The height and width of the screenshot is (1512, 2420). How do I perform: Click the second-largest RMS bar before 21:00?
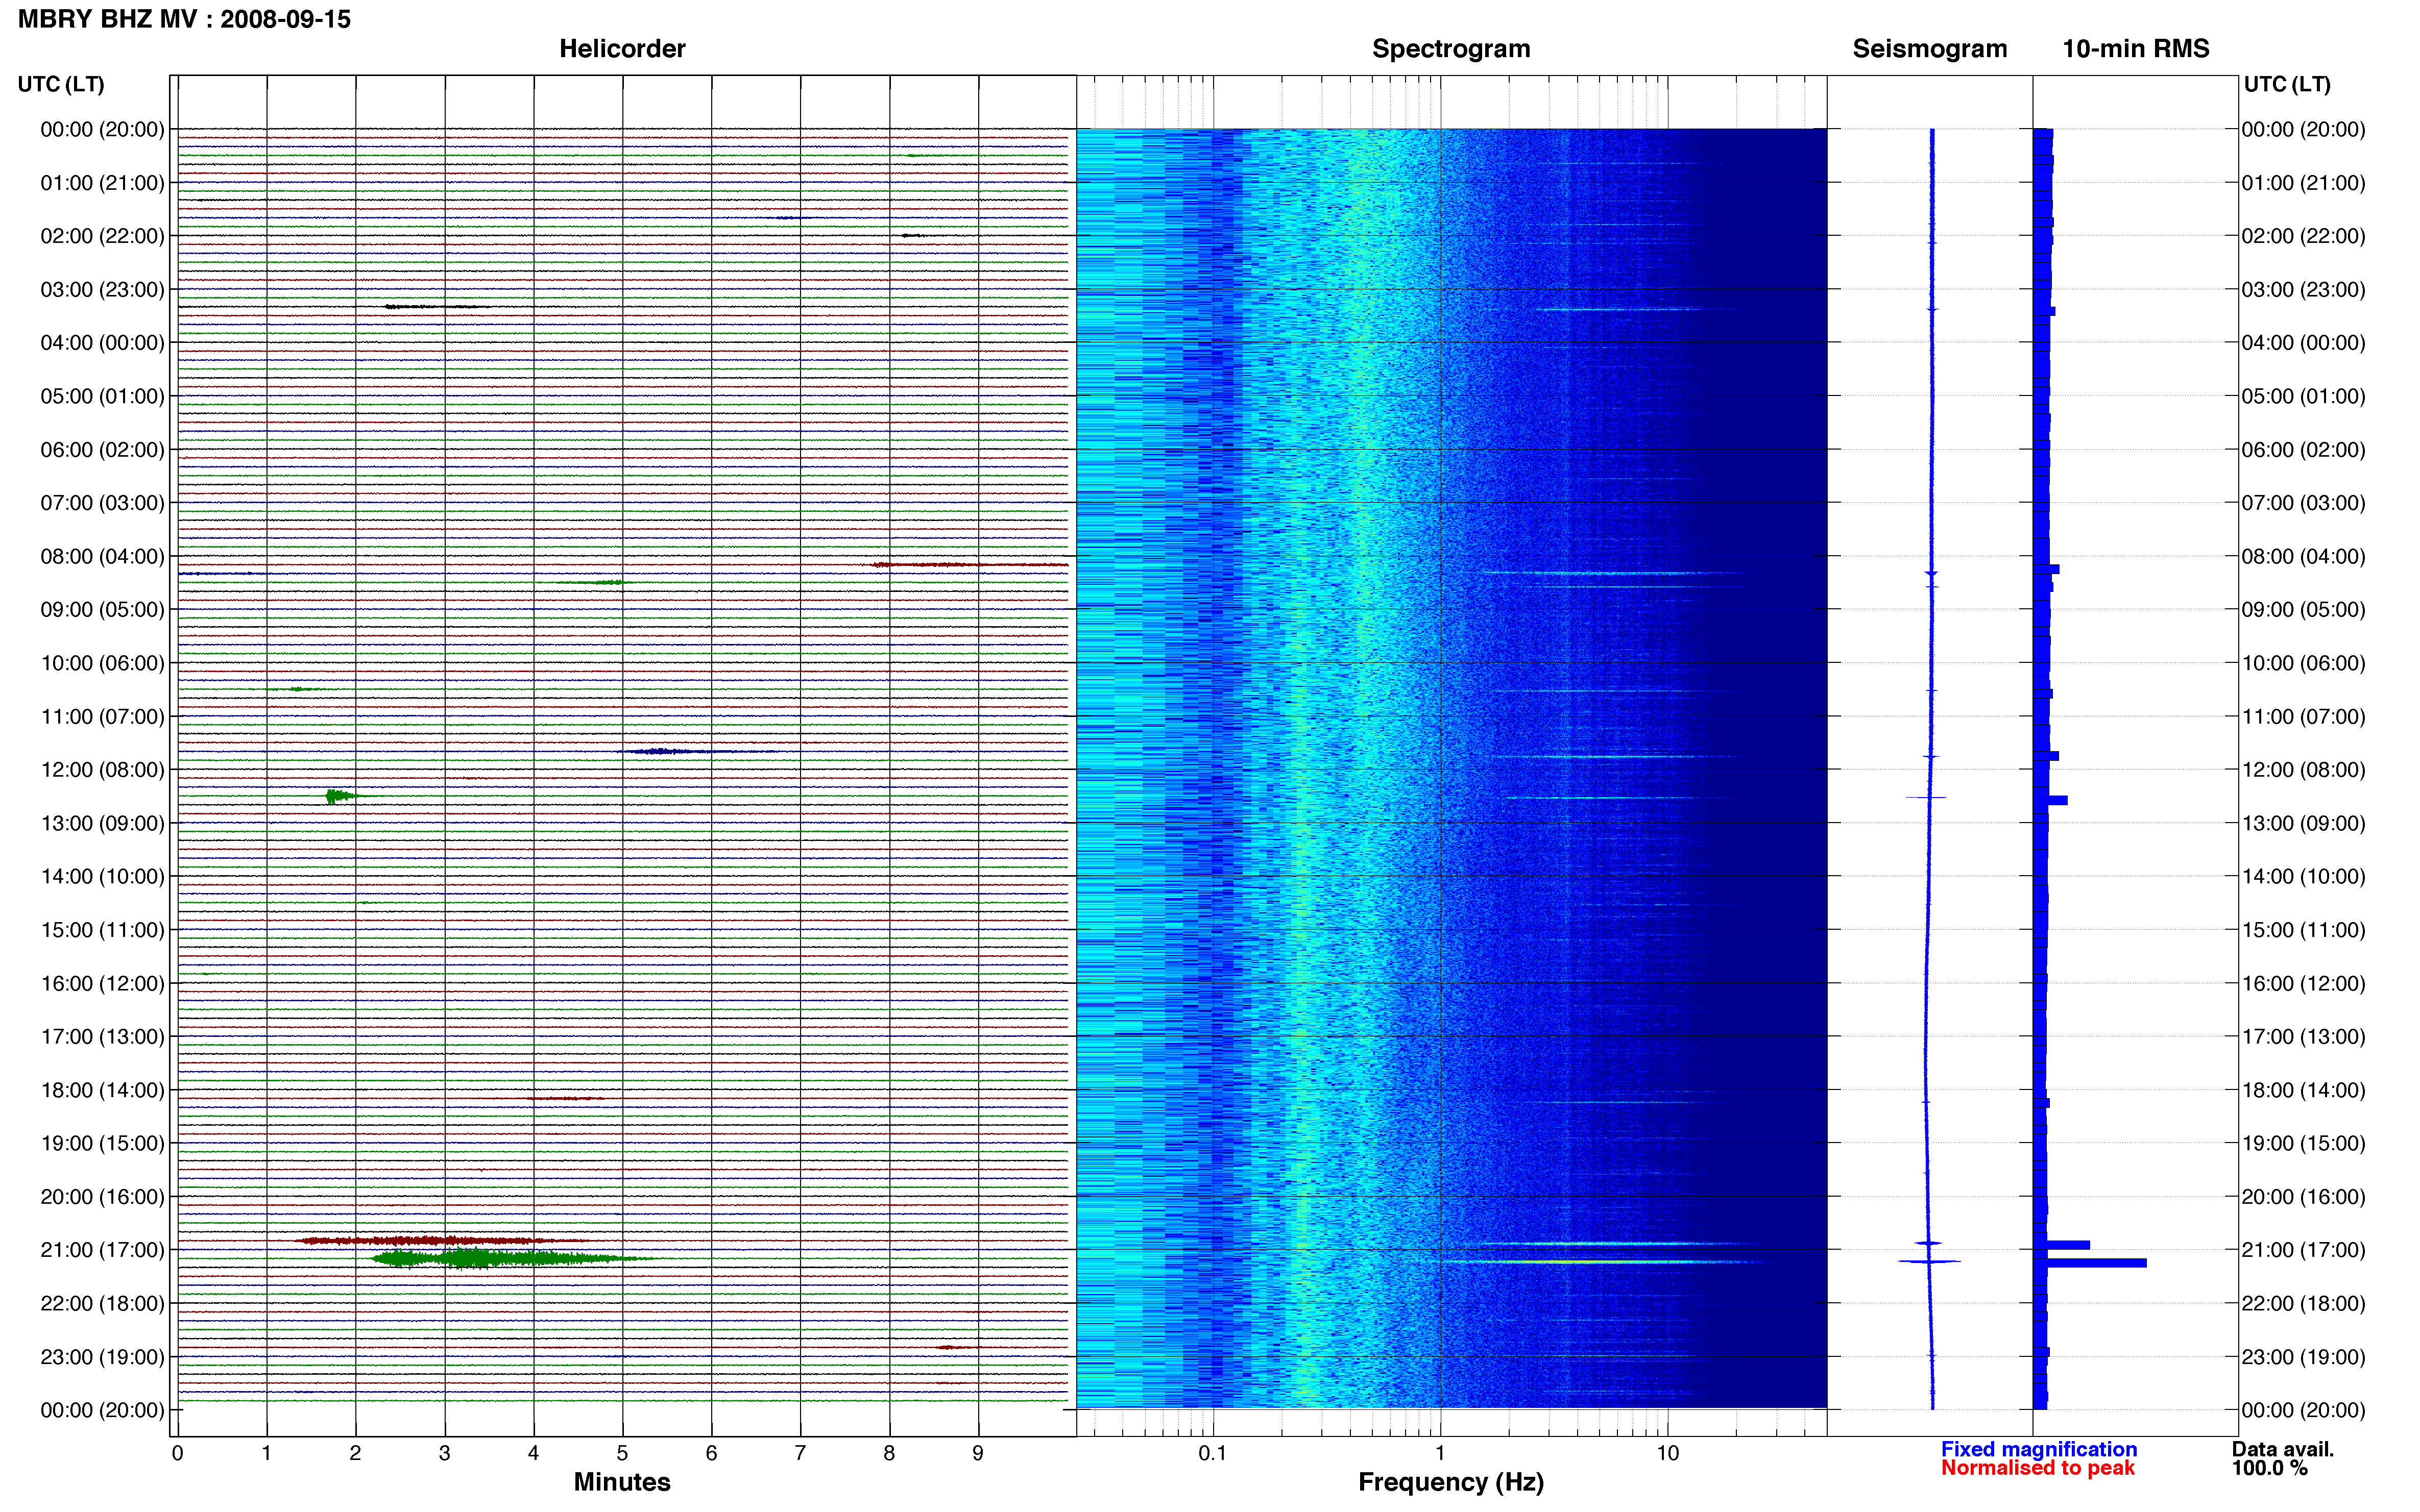[2062, 1245]
